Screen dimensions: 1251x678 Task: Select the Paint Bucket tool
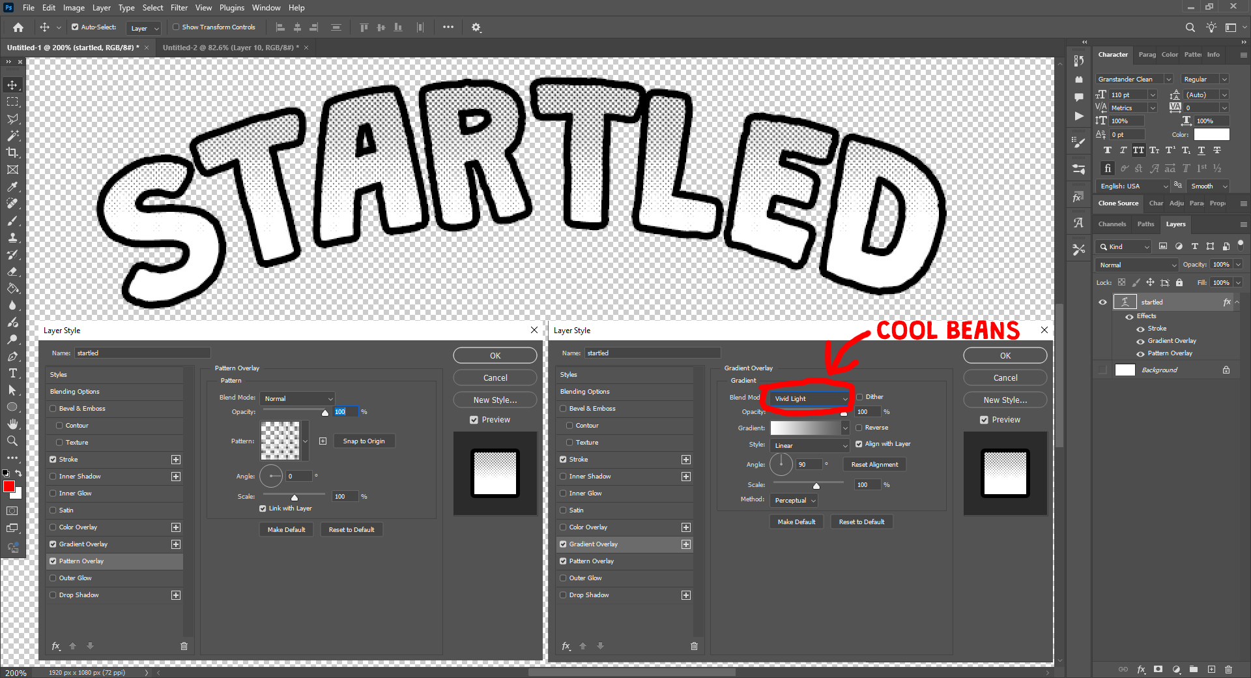pyautogui.click(x=12, y=288)
